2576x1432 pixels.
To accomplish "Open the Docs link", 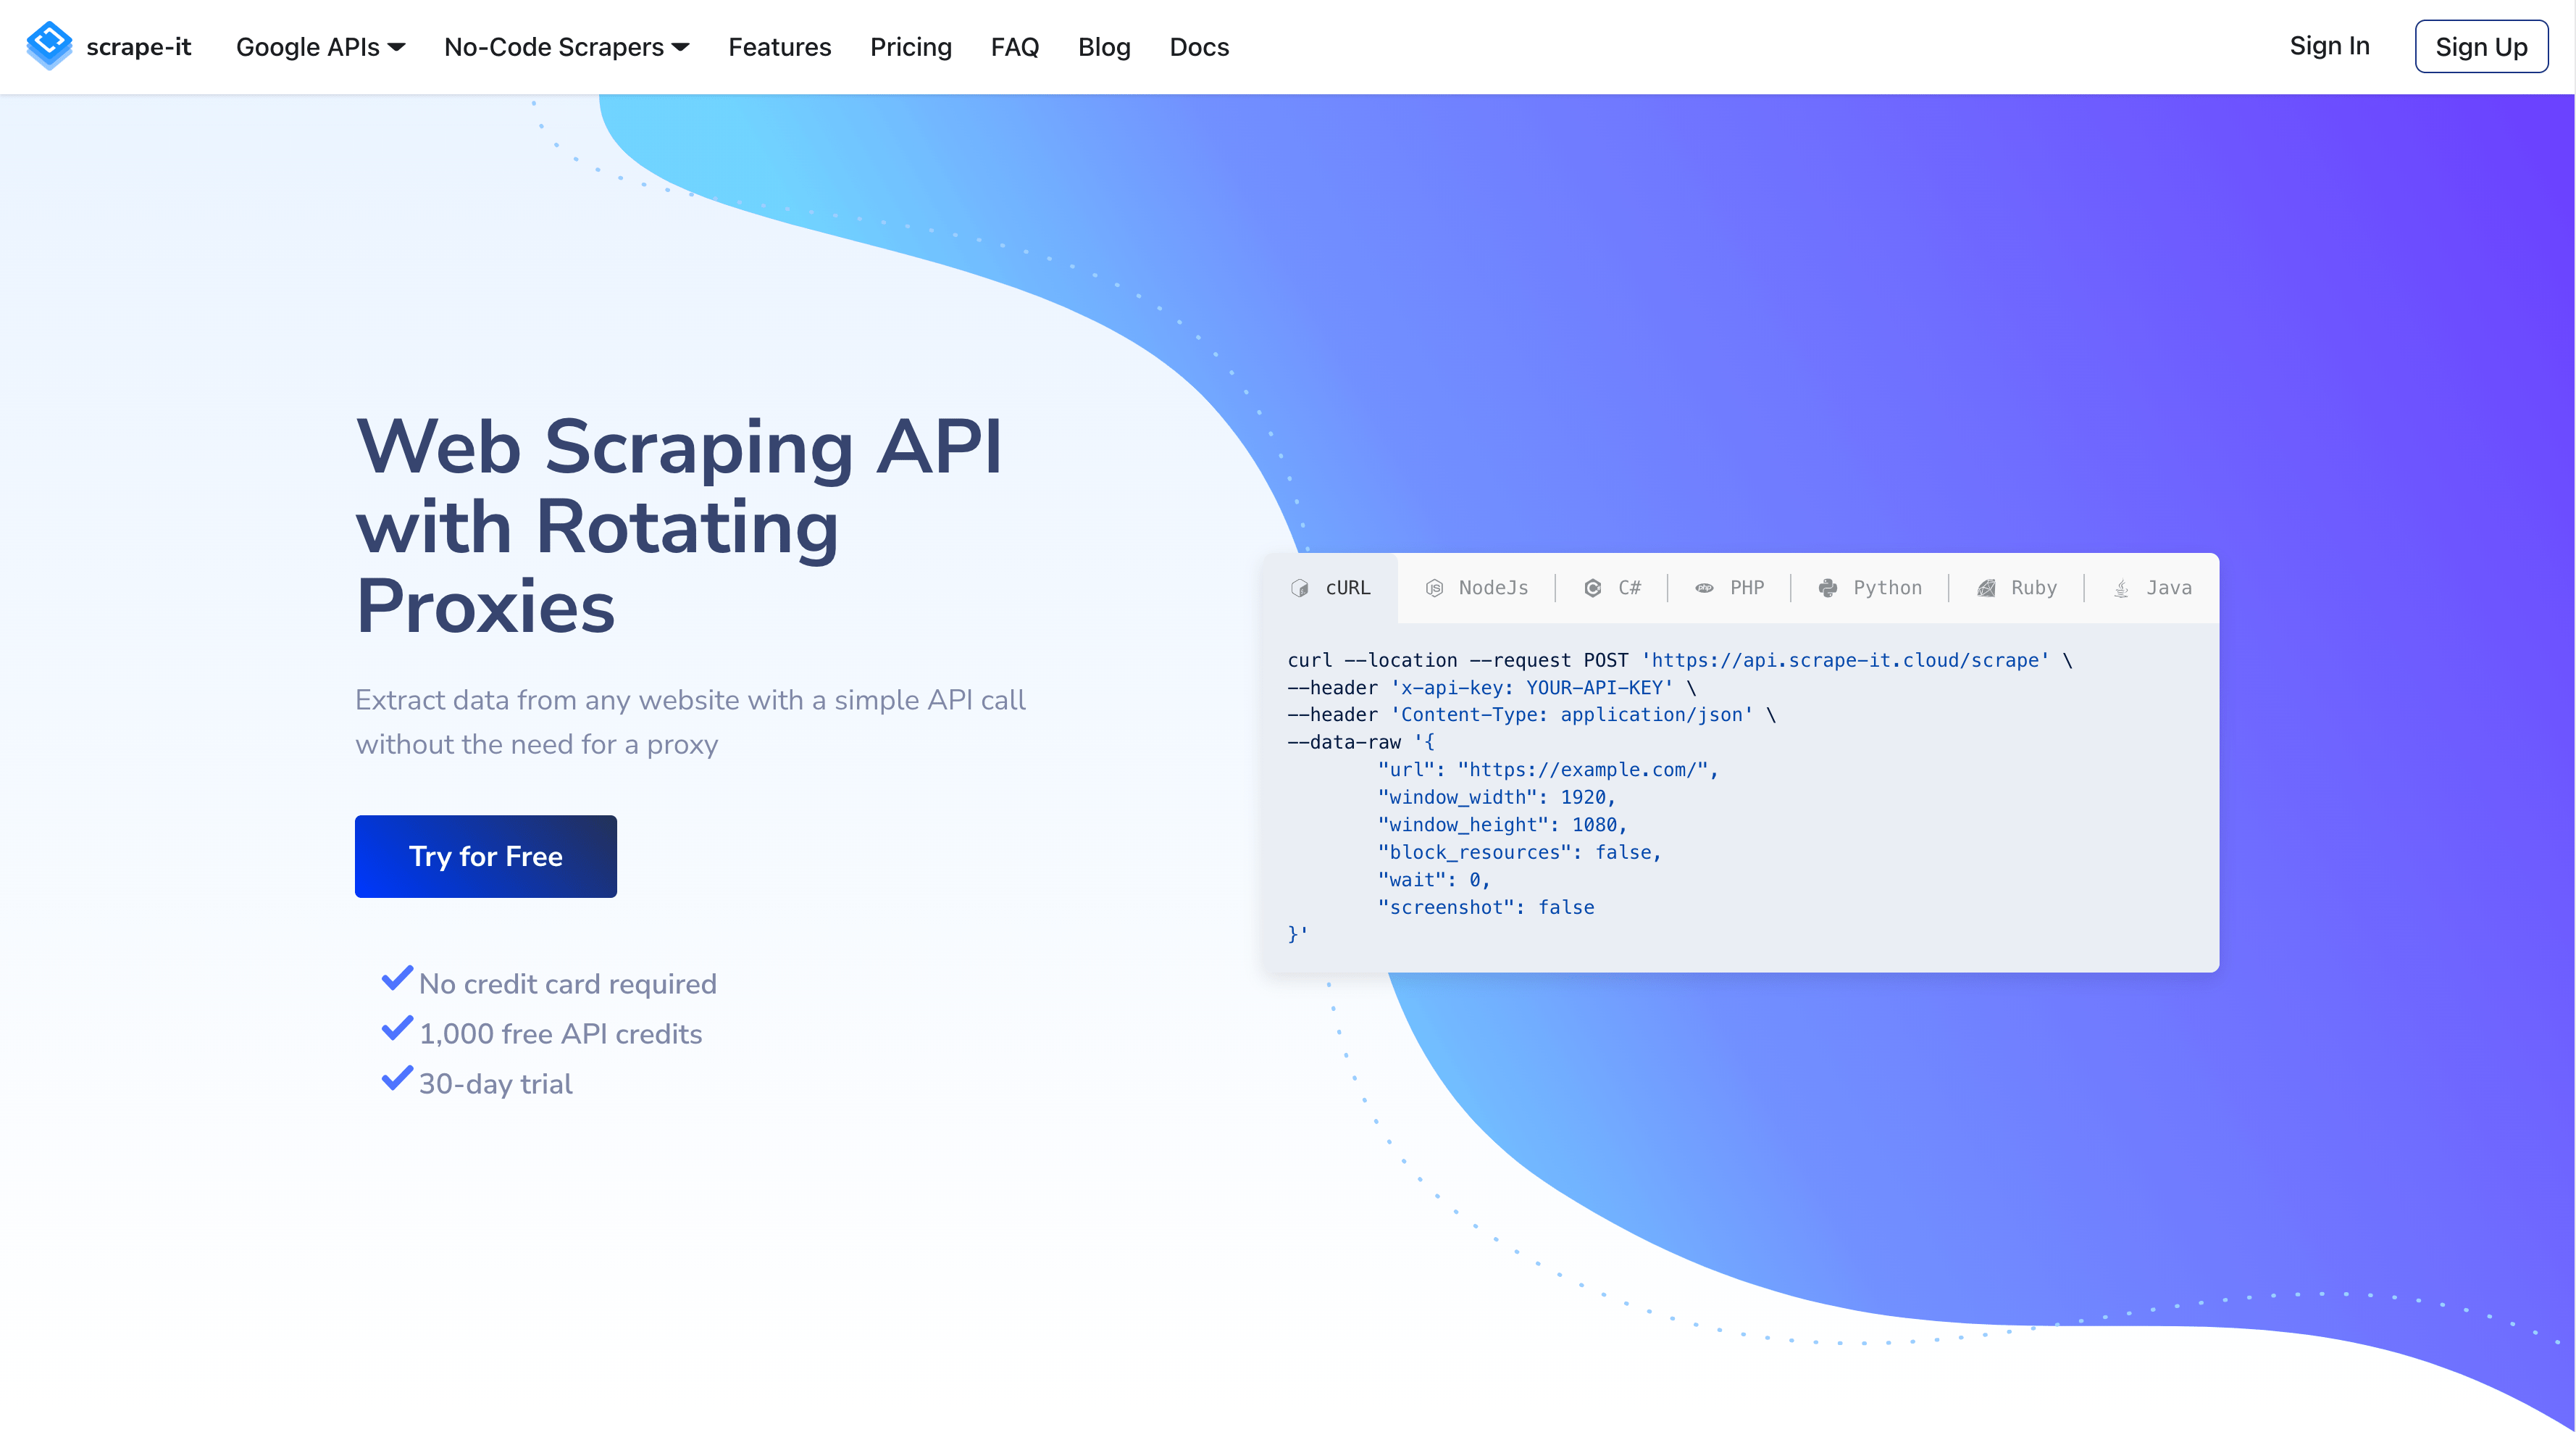I will click(x=1199, y=47).
